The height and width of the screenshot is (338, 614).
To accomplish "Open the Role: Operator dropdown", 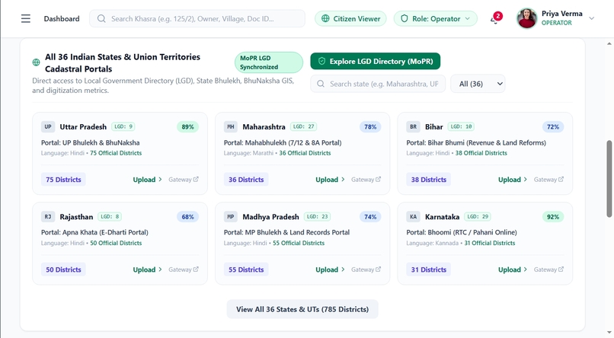I will click(436, 19).
